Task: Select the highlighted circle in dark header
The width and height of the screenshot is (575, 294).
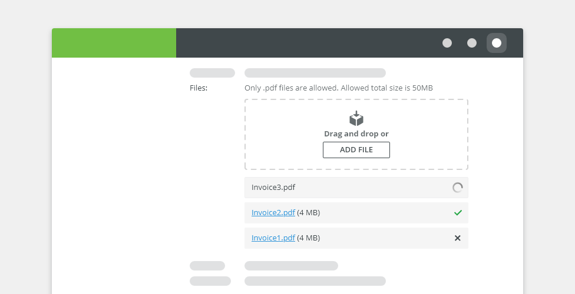Action: tap(497, 43)
